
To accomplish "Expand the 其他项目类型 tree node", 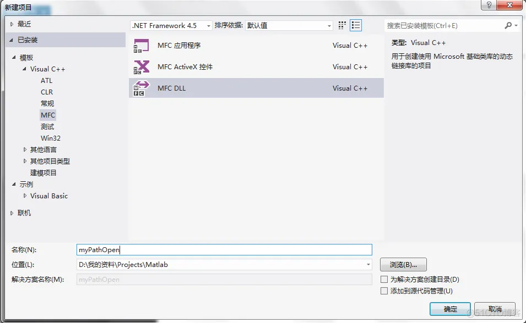I will coord(25,161).
